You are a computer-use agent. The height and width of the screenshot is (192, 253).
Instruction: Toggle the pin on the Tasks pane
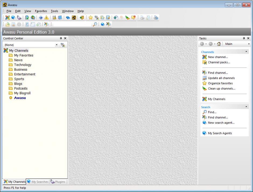click(244, 38)
